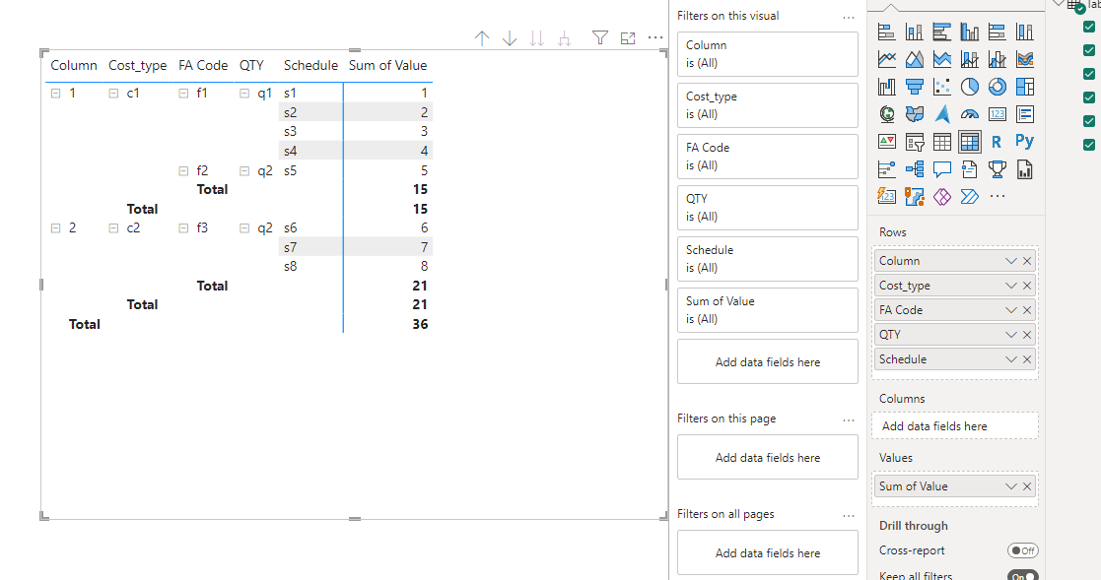The width and height of the screenshot is (1101, 580).
Task: Click the Drill up arrow on matrix
Action: click(482, 37)
